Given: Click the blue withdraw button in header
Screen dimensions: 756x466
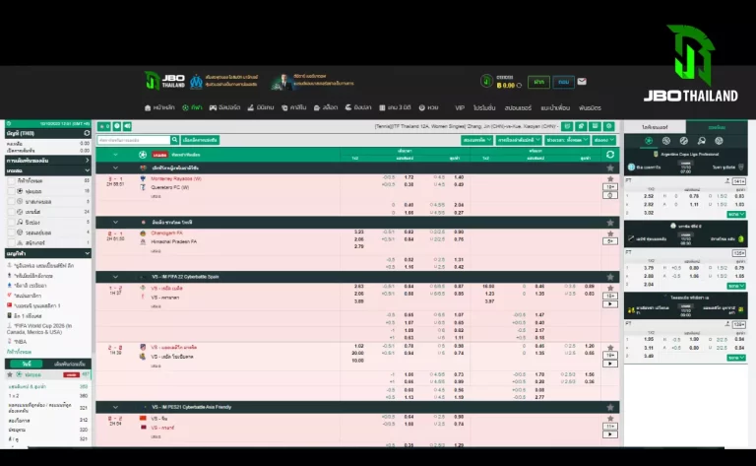Looking at the screenshot, I should pyautogui.click(x=563, y=82).
